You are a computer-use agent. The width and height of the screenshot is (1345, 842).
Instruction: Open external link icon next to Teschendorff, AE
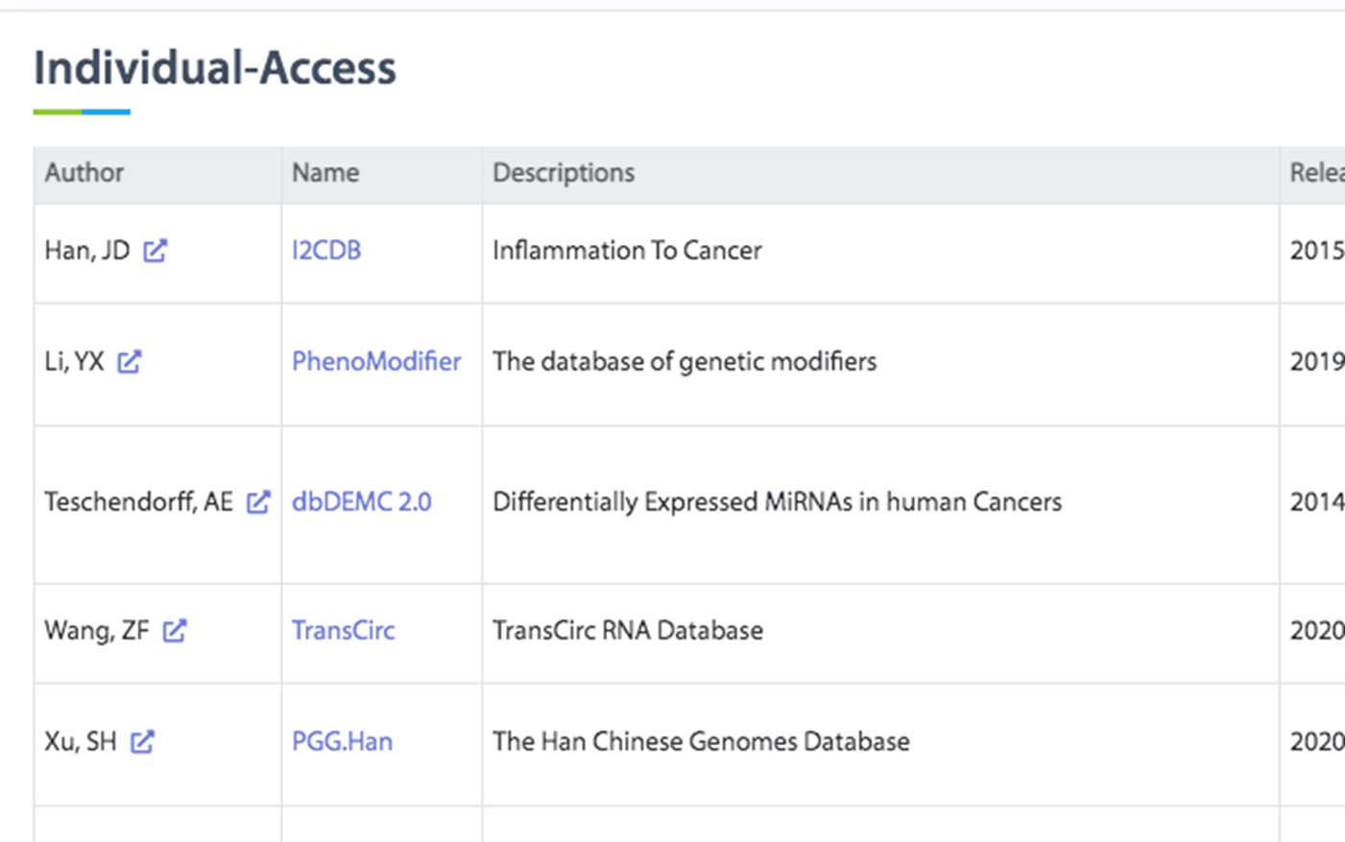click(257, 502)
